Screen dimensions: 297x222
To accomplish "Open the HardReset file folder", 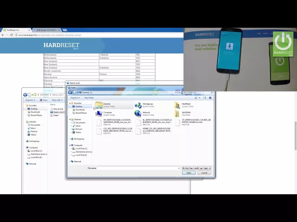I will [177, 105].
